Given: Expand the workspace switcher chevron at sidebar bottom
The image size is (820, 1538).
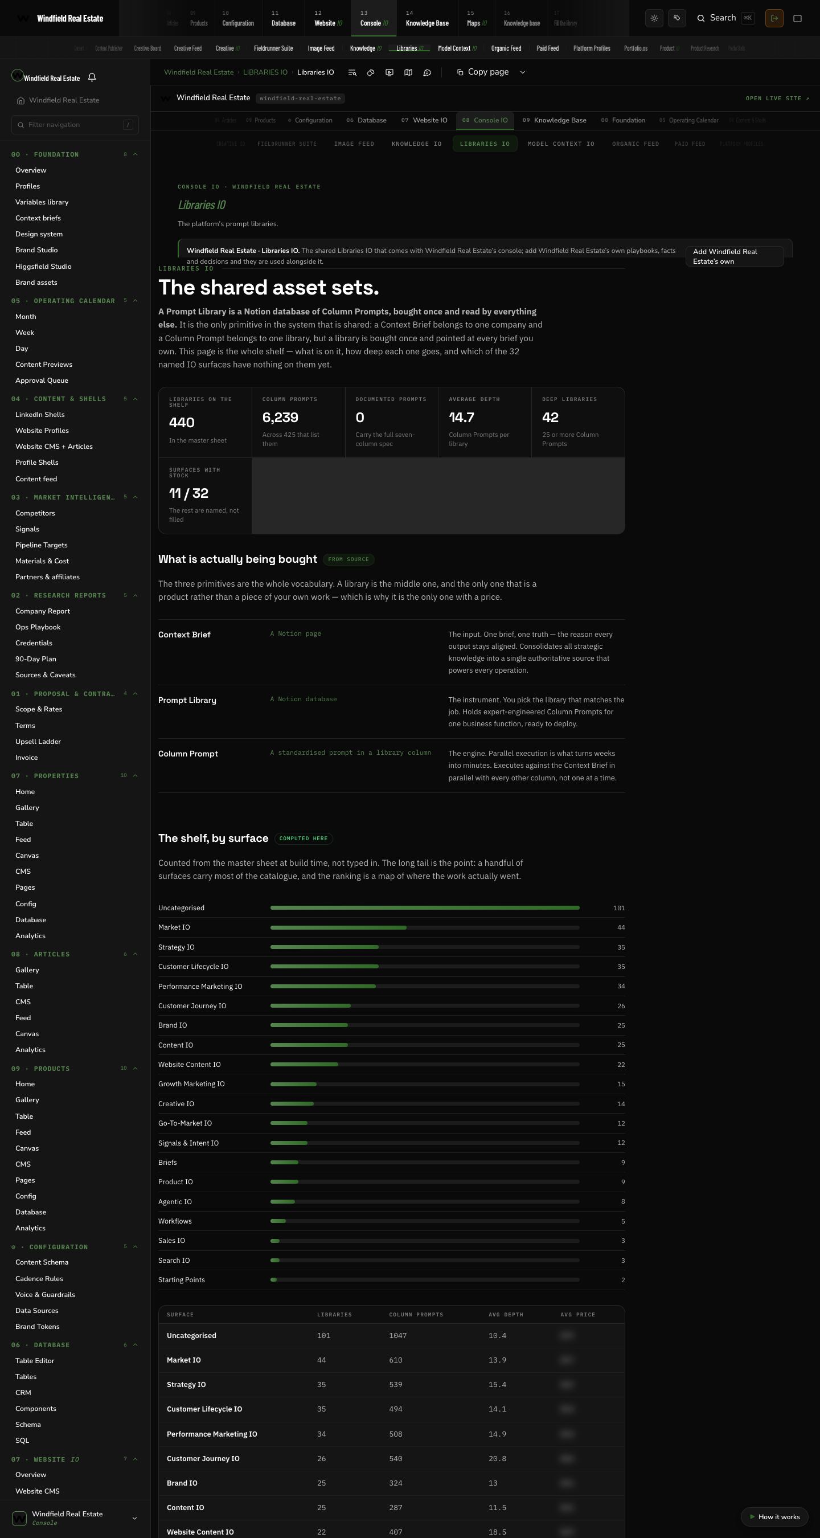Looking at the screenshot, I should 134,1518.
